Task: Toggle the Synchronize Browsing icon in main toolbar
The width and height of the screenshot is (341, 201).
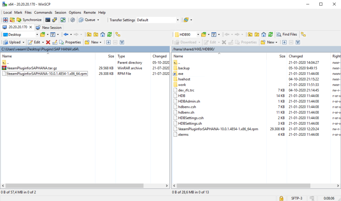Action: click(63, 20)
